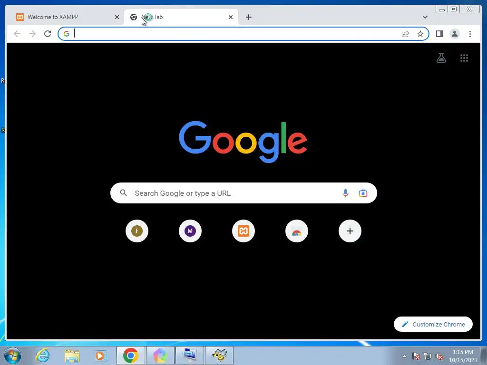Click the Chrome taskbar icon
This screenshot has height=365, width=487.
tap(130, 355)
